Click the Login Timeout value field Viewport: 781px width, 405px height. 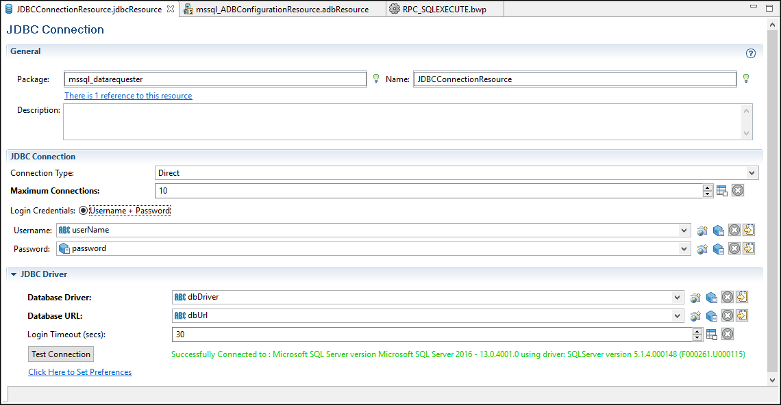(x=432, y=335)
